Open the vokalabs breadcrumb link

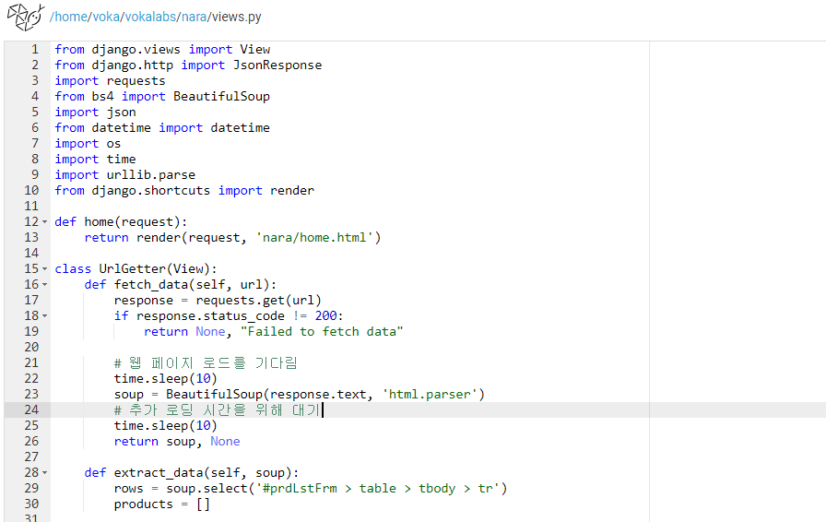(x=150, y=17)
